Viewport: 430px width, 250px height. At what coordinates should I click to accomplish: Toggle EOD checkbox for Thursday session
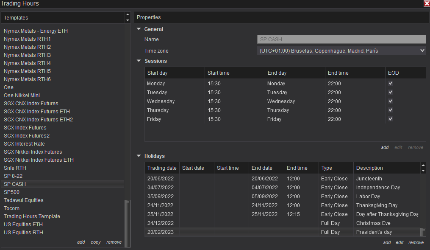[x=391, y=110]
